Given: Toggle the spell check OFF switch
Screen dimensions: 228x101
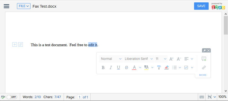Looking at the screenshot, I should click(12, 97).
